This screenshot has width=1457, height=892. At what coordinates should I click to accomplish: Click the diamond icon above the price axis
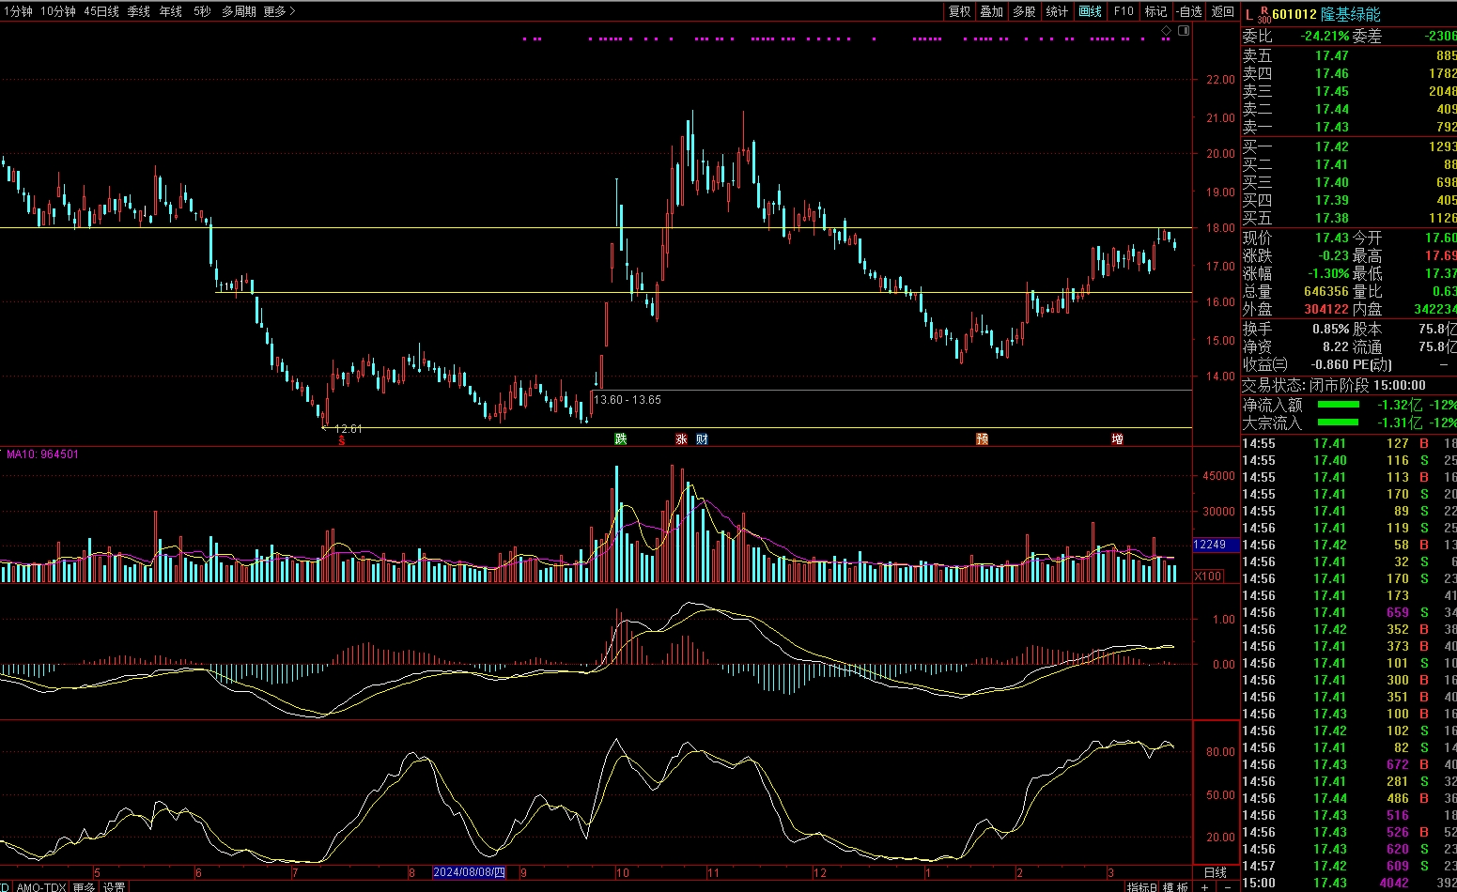tap(1167, 31)
